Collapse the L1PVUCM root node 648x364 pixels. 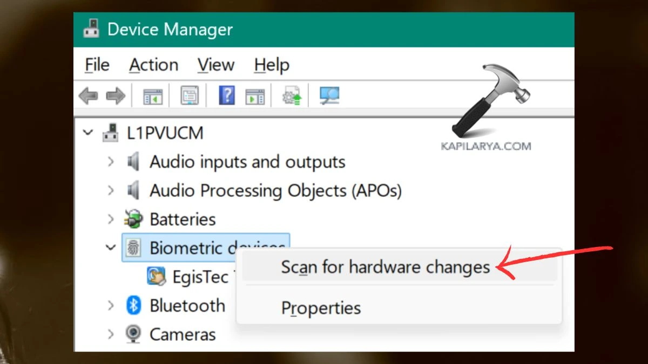tap(88, 133)
